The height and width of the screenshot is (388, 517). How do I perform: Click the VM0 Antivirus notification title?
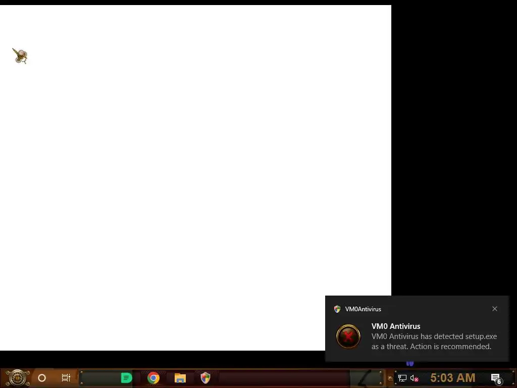click(396, 326)
